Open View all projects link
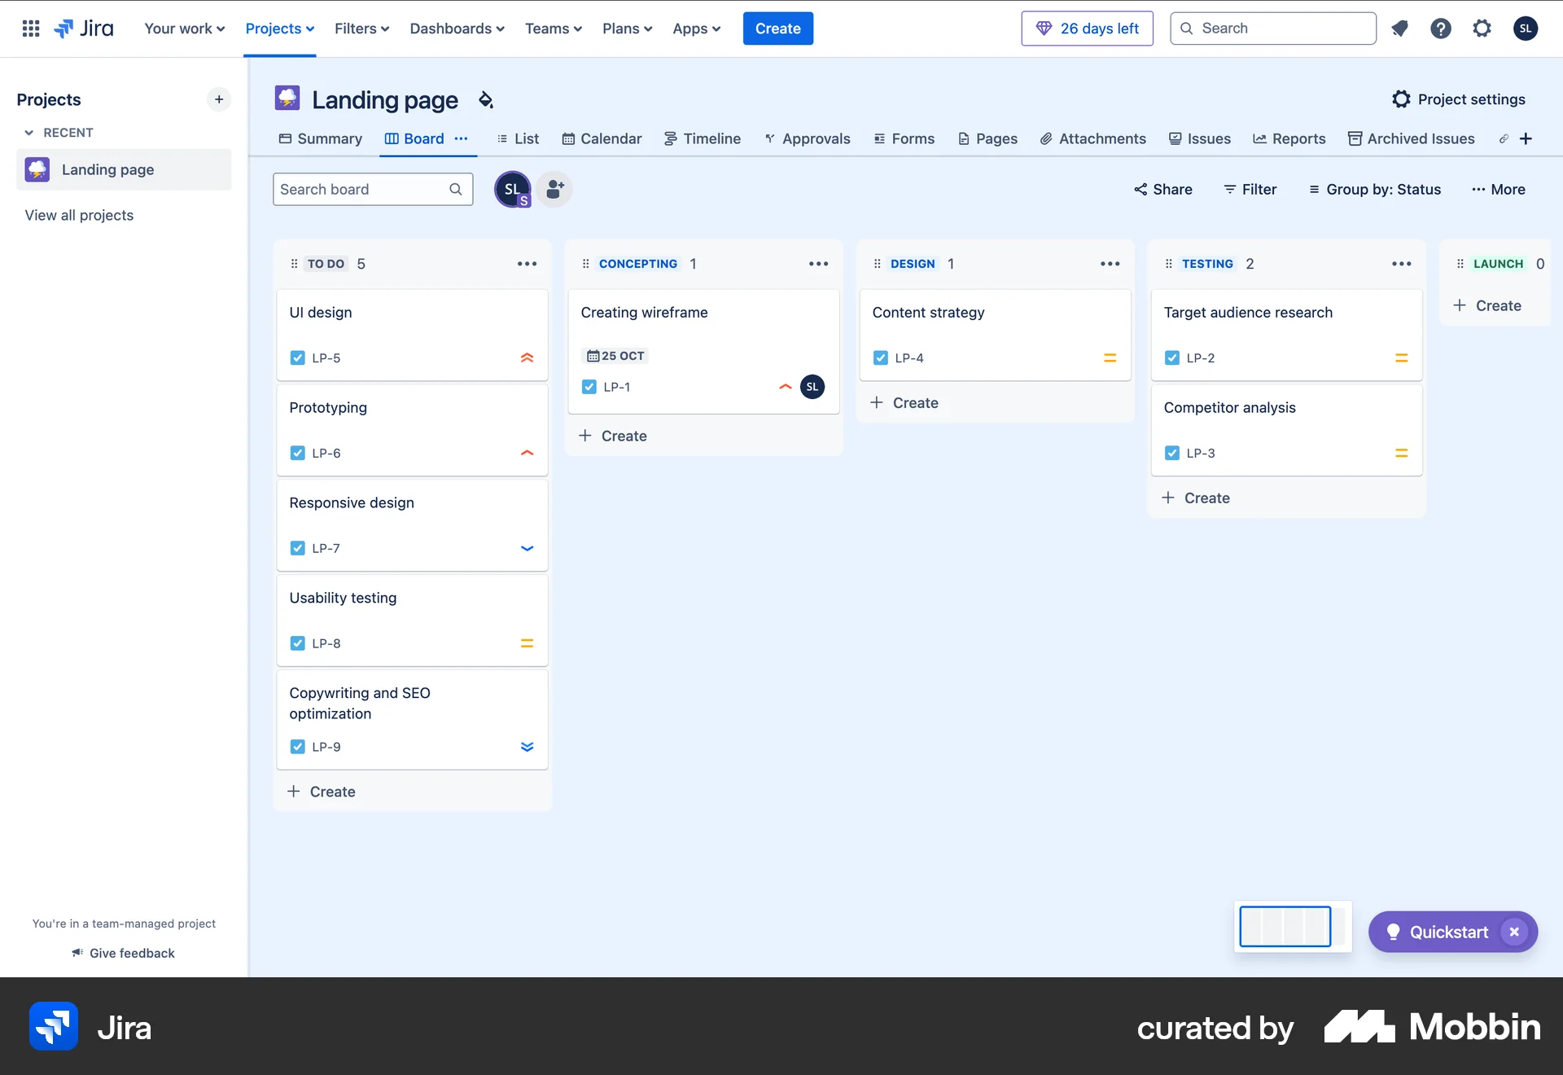The width and height of the screenshot is (1563, 1075). pyautogui.click(x=79, y=215)
